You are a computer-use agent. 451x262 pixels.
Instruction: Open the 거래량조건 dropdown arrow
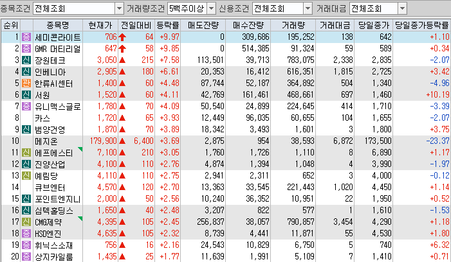click(x=212, y=8)
